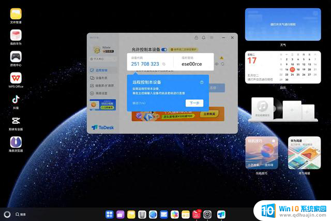Open the red AppGallery dock icon

click(197, 214)
